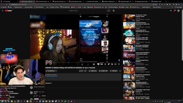Like the video with thumbs up
This screenshot has width=183, height=103.
coord(81,71)
